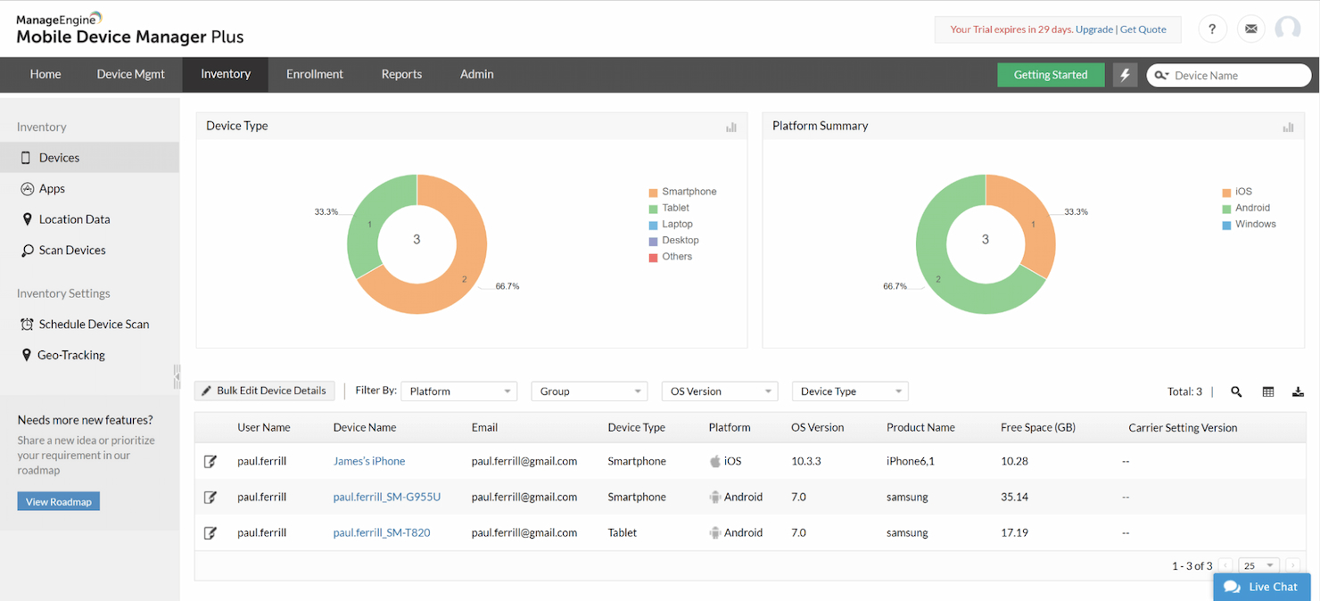This screenshot has width=1320, height=601.
Task: Click the Schedule Device Scan icon
Action: point(28,324)
